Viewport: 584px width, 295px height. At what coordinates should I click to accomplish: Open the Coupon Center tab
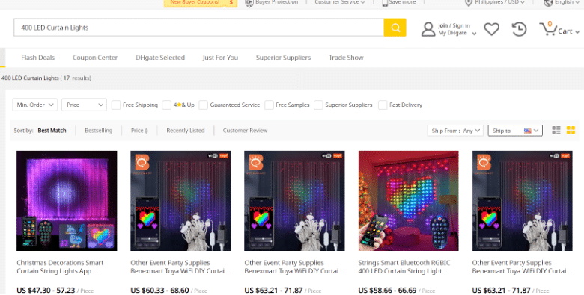(95, 58)
